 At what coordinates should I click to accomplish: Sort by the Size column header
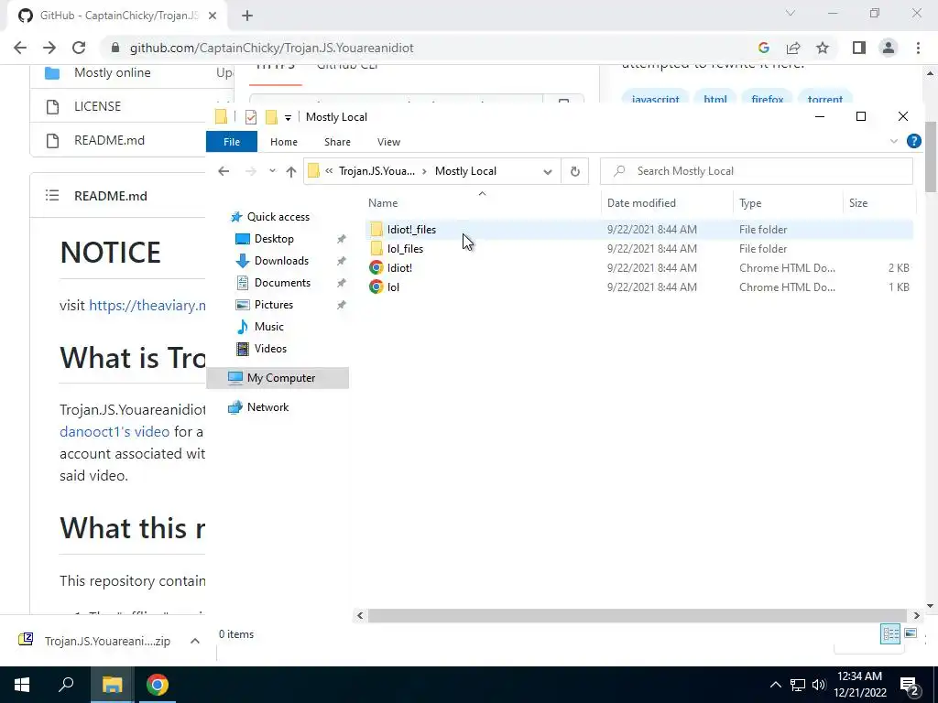point(878,203)
